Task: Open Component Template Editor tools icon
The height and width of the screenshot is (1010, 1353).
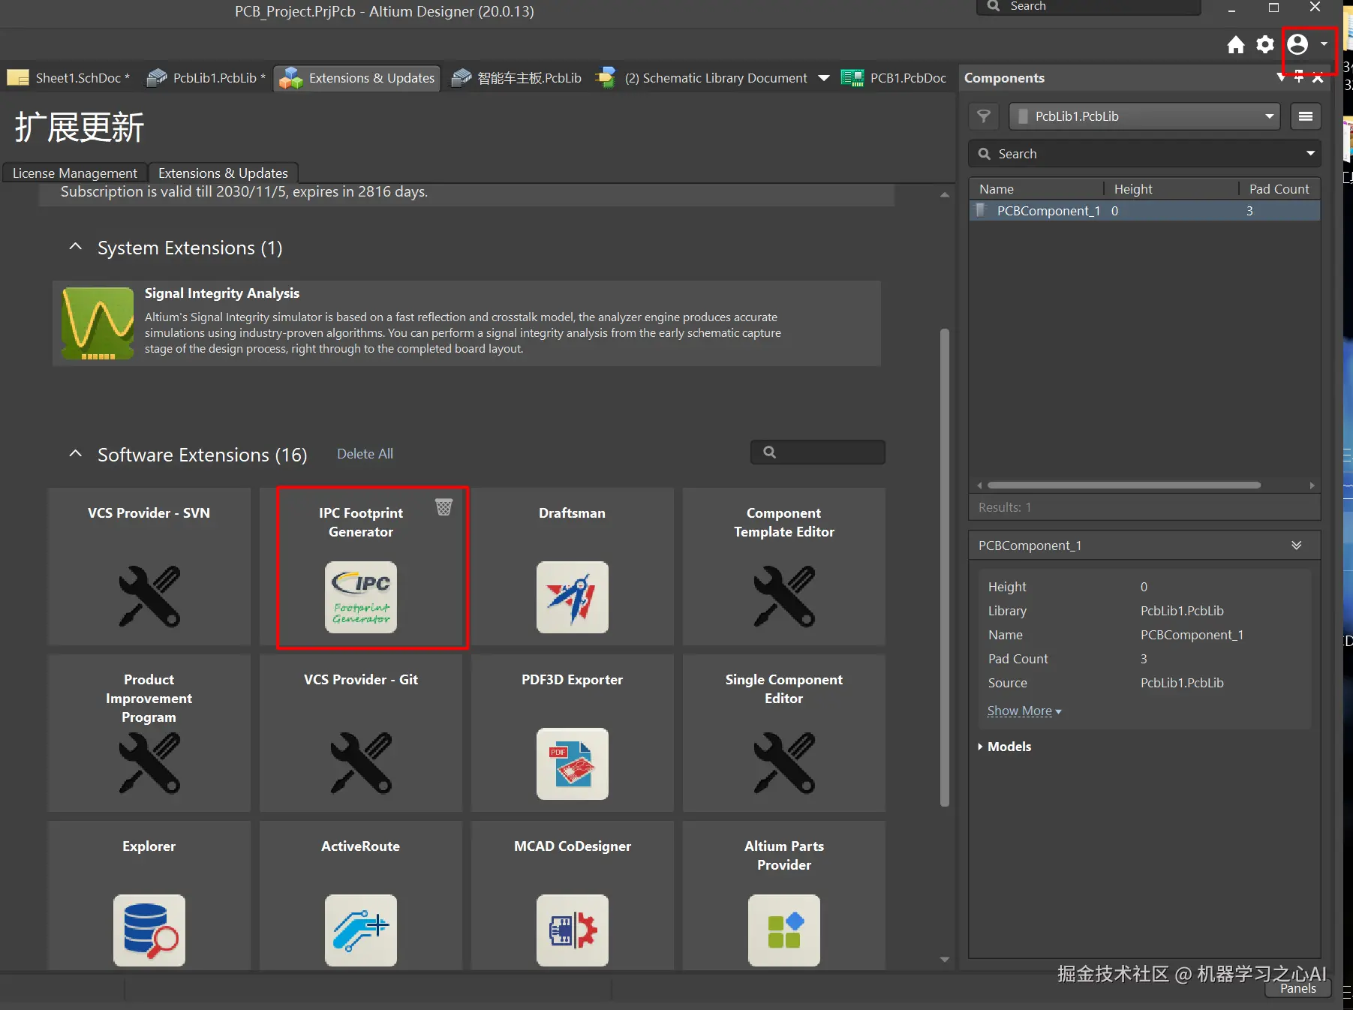Action: 784,597
